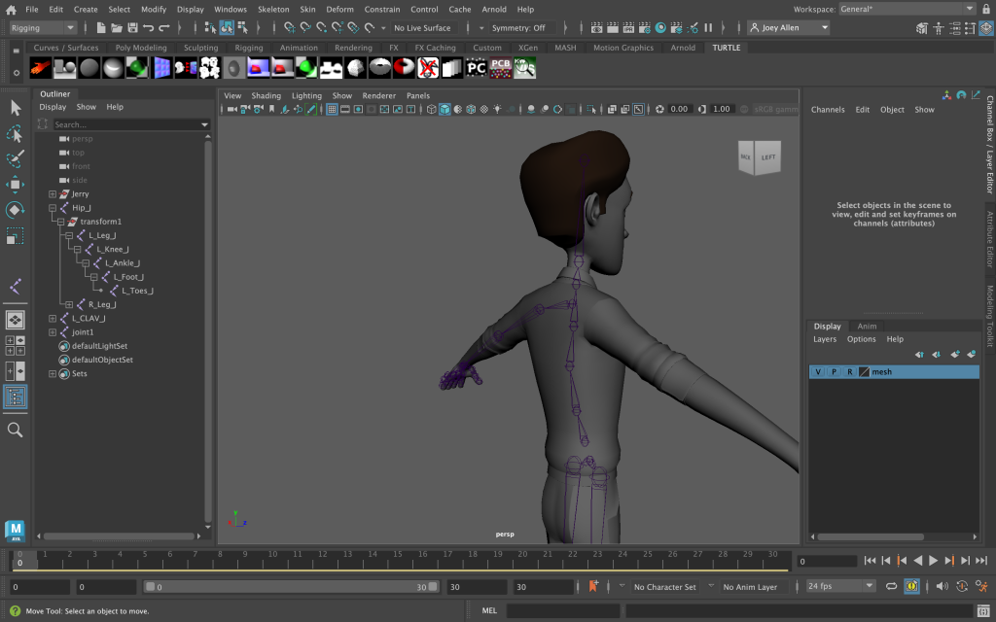Click the TURTLE shelf PC icon
Image resolution: width=996 pixels, height=622 pixels.
click(x=476, y=68)
